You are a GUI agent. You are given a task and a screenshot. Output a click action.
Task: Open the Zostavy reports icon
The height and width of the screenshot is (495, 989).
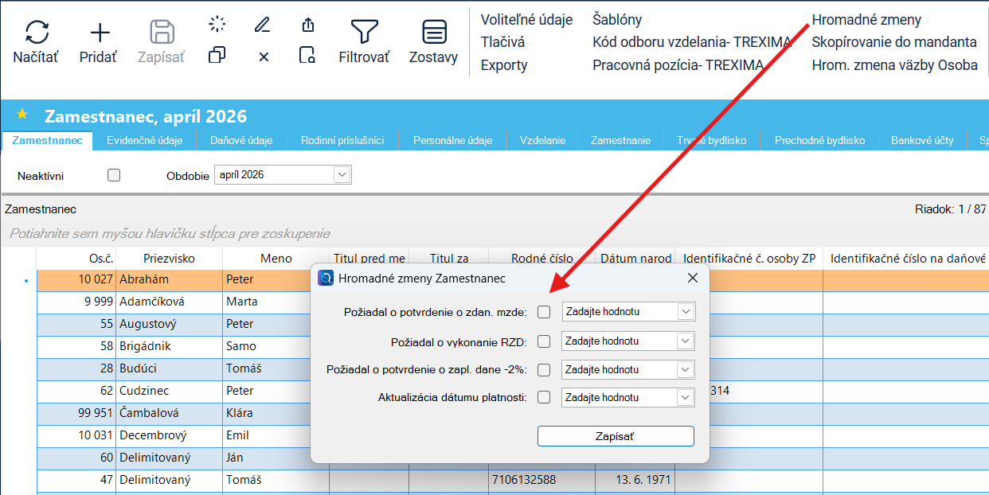click(434, 32)
